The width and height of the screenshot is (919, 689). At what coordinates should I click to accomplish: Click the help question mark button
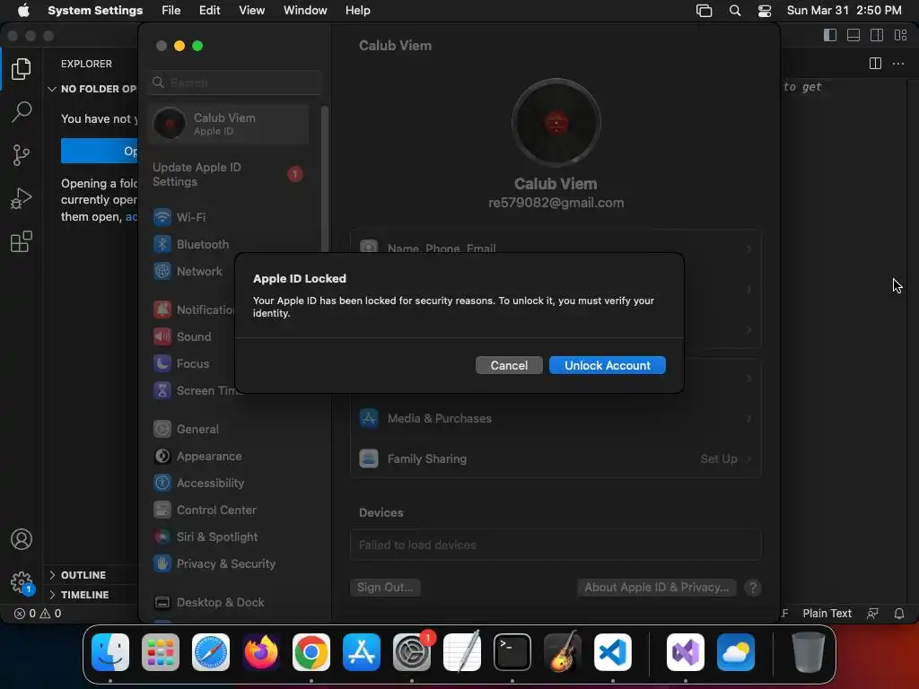click(x=753, y=588)
